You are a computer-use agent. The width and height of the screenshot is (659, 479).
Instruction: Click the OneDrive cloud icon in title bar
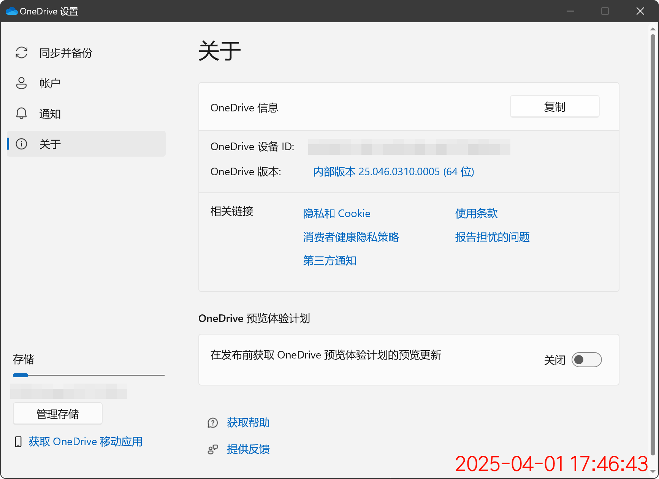[x=12, y=11]
